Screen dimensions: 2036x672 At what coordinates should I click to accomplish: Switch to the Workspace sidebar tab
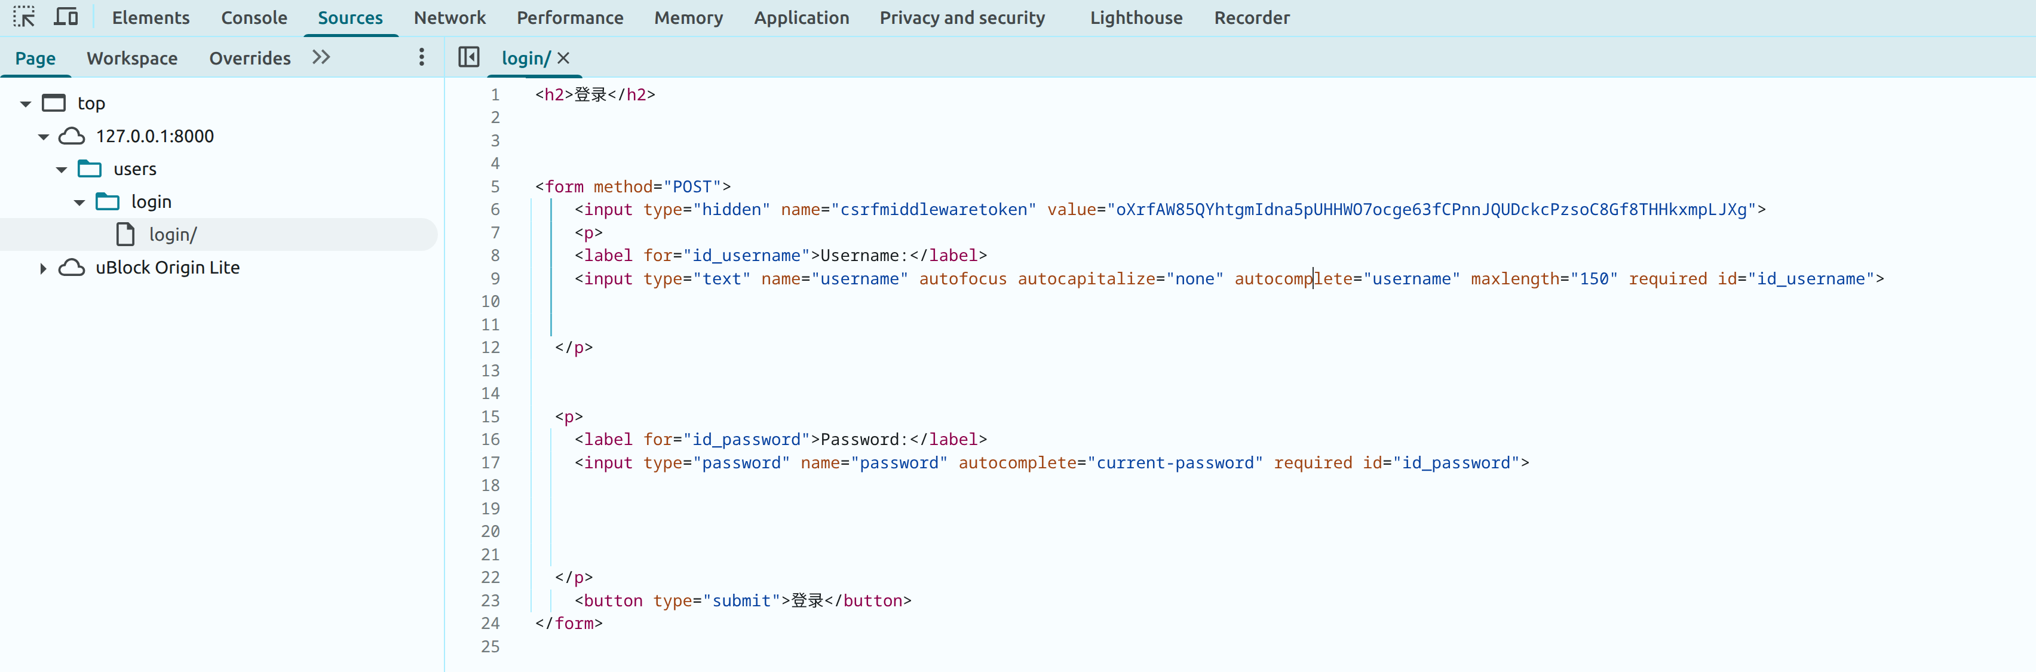132,58
